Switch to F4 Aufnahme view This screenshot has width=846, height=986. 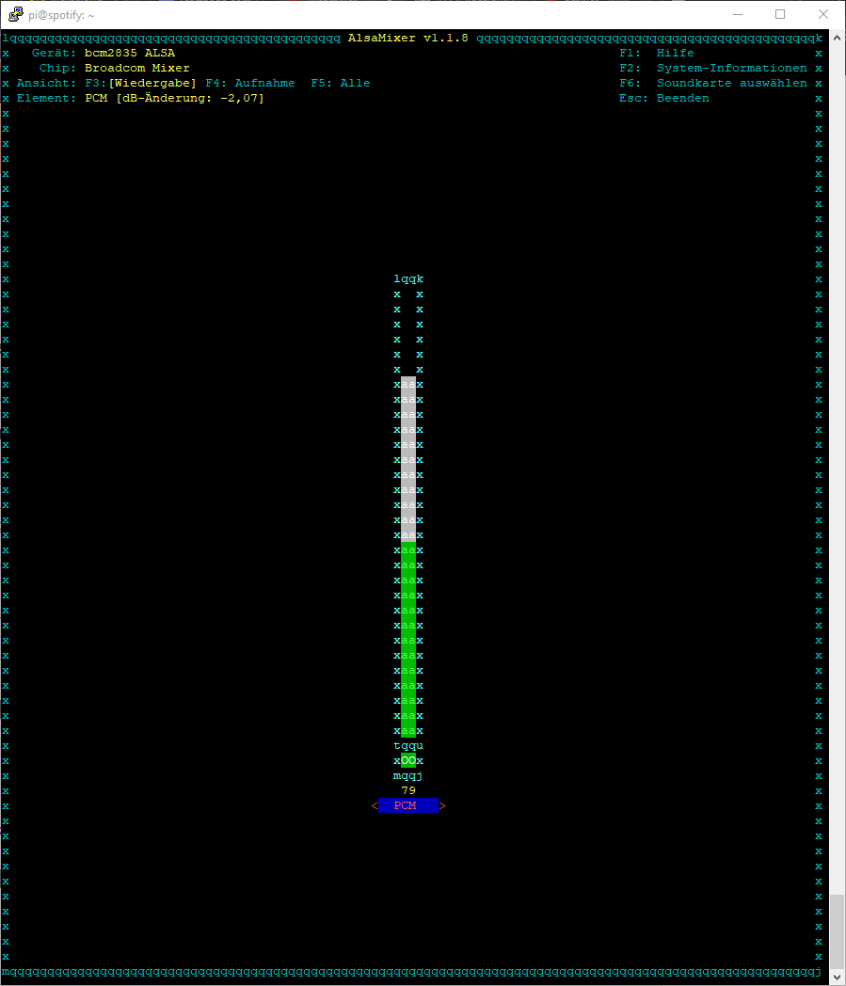249,83
